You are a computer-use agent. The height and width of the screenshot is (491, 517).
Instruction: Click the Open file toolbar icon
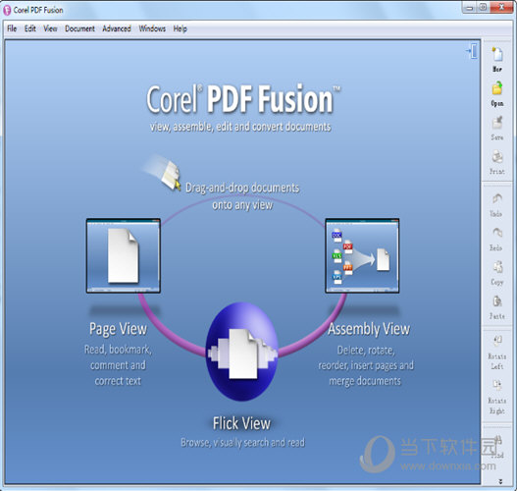(497, 88)
